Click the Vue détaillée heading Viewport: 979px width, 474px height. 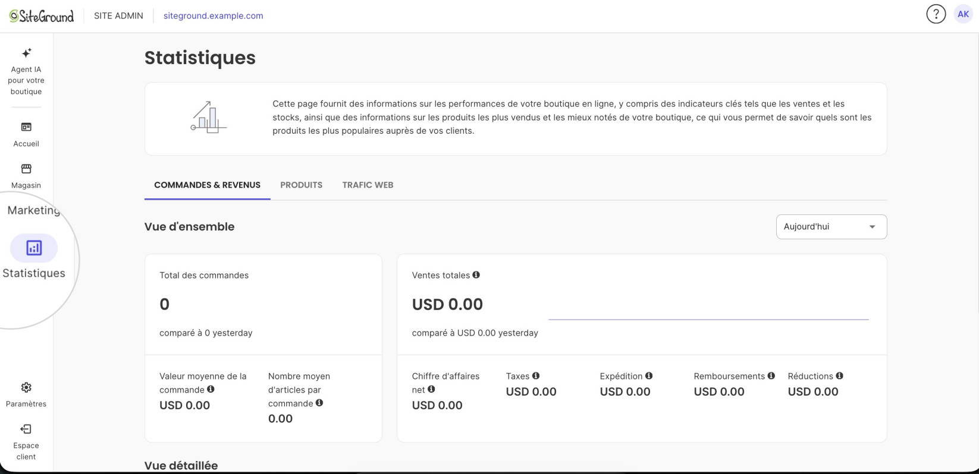point(181,465)
